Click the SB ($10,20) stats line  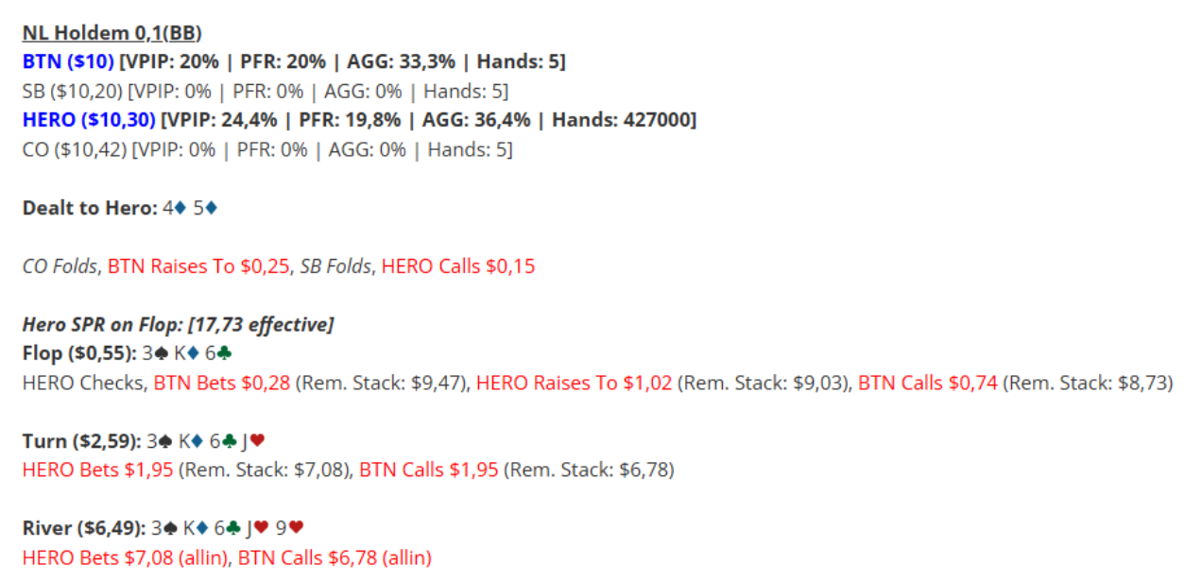(x=266, y=92)
